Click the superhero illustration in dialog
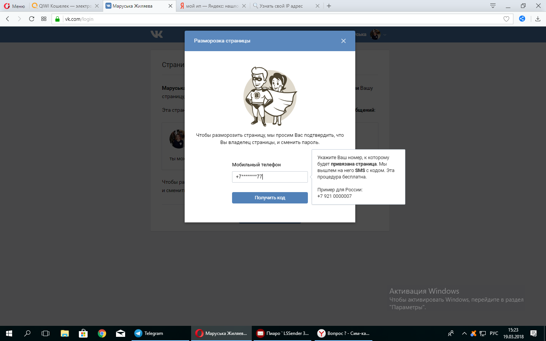 (270, 96)
